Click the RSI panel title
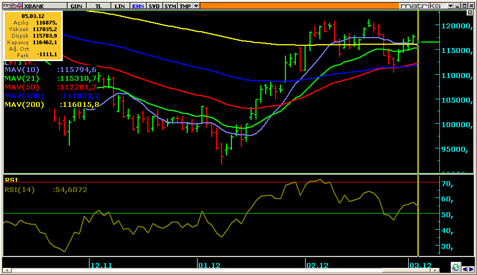Image resolution: width=477 pixels, height=275 pixels. click(11, 180)
